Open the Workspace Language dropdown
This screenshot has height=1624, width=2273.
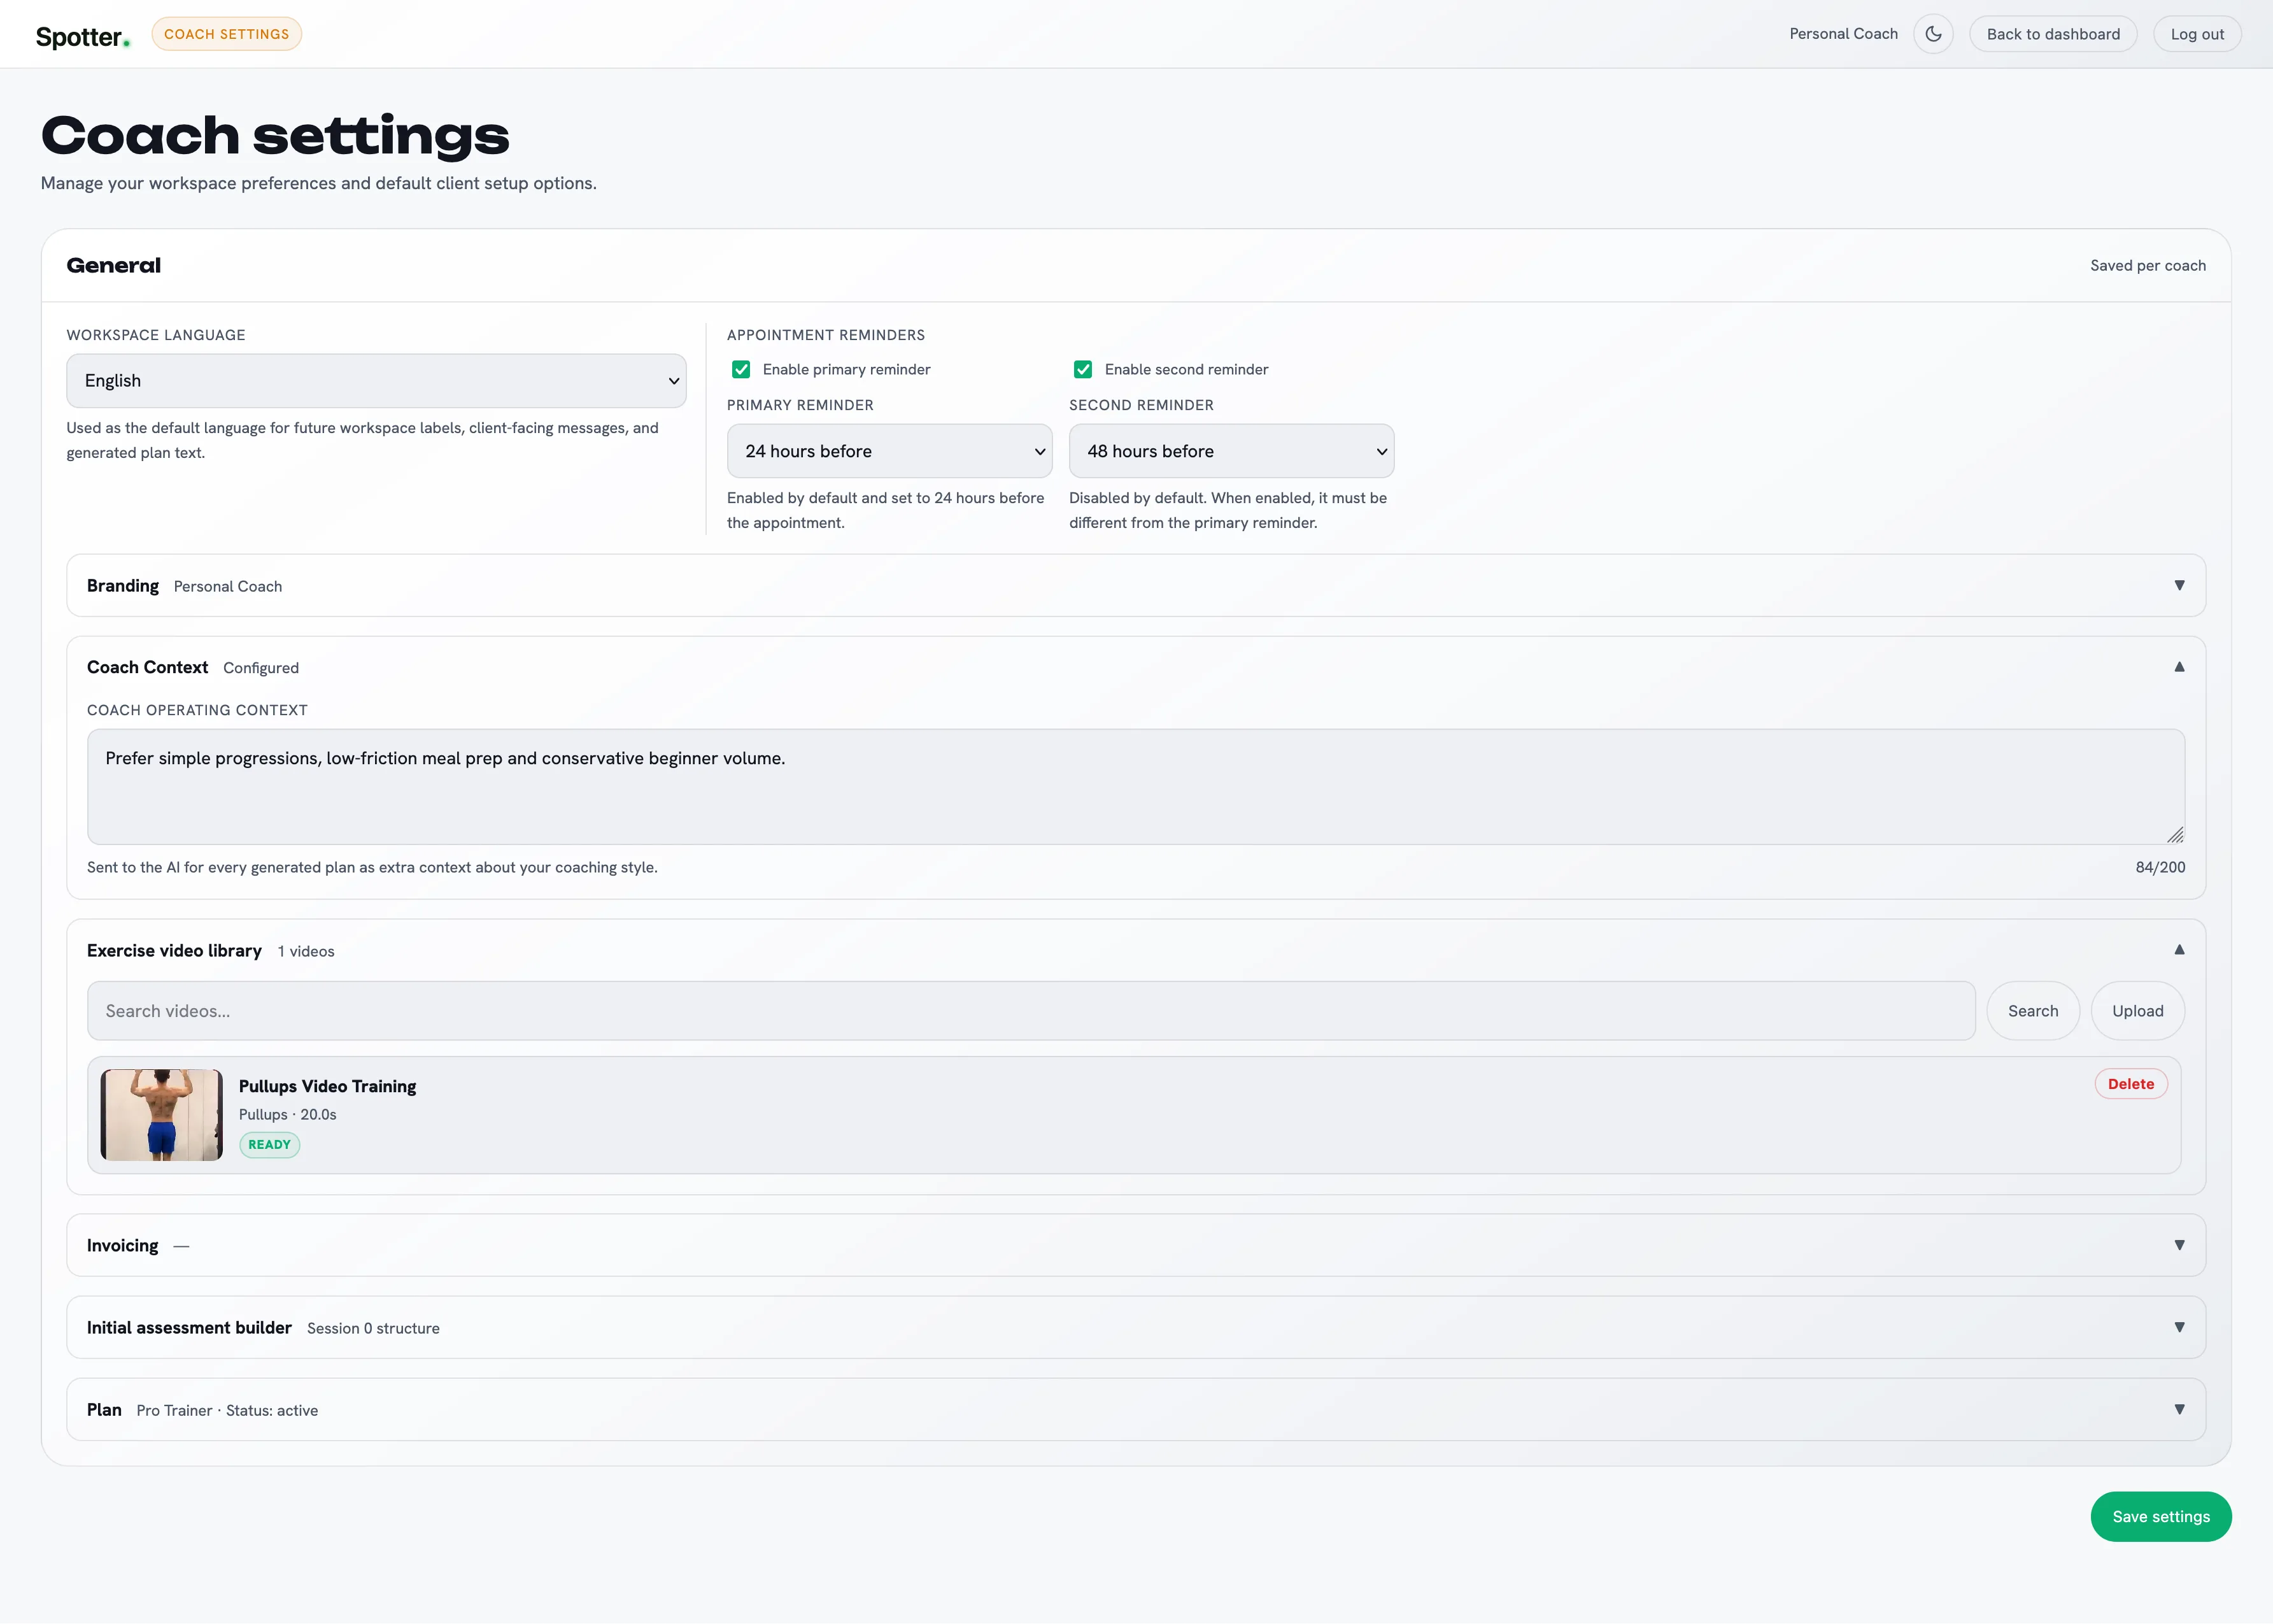coord(376,381)
